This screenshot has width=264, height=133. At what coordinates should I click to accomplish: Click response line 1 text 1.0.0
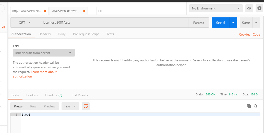[x=26, y=115]
